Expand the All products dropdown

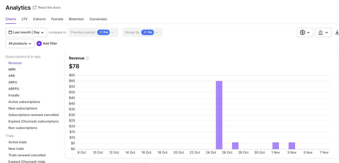point(20,43)
